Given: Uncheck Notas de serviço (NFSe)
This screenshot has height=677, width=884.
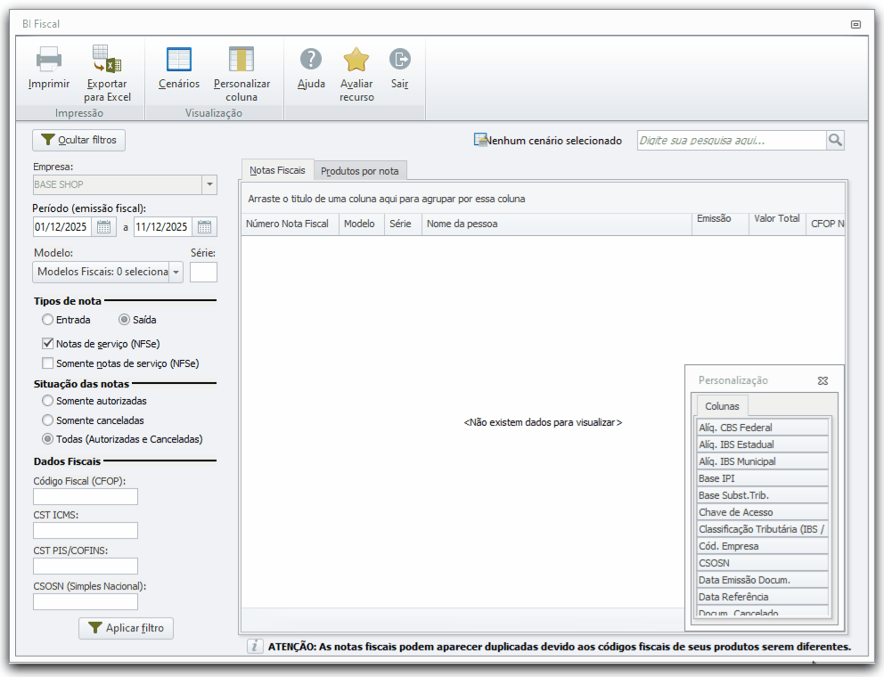Looking at the screenshot, I should pyautogui.click(x=48, y=343).
